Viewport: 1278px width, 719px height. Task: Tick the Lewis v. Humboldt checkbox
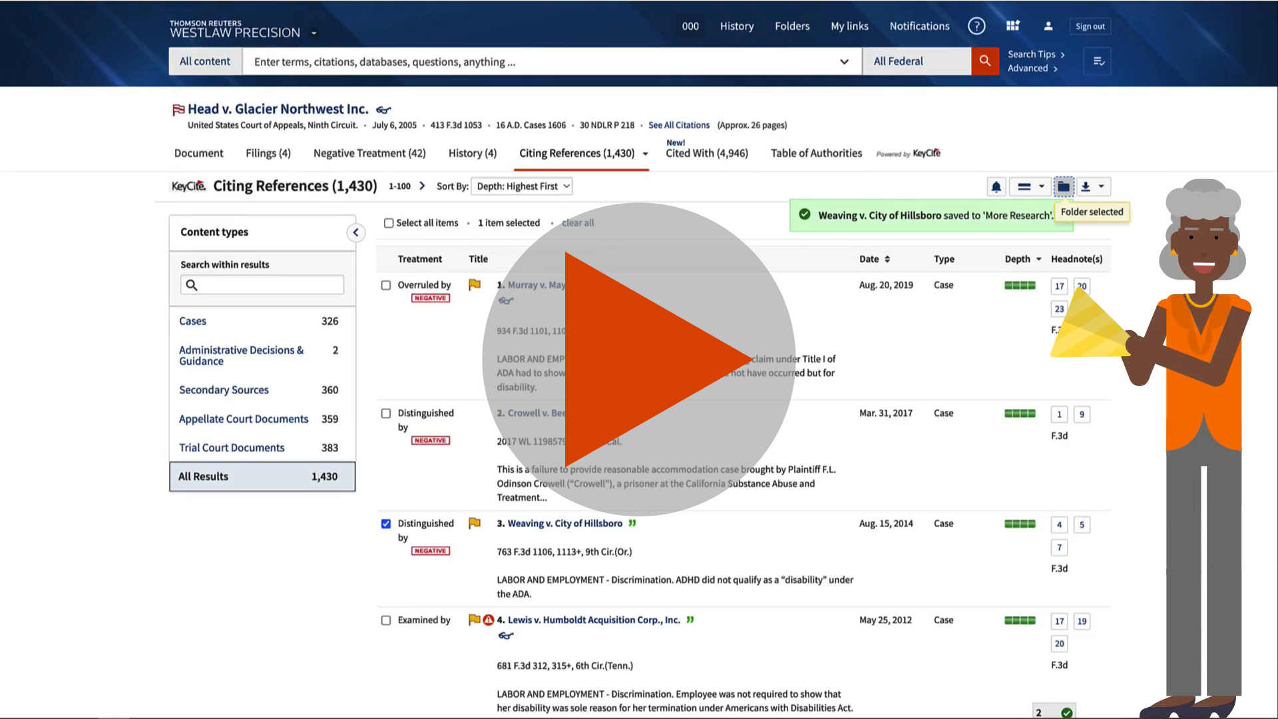[386, 620]
